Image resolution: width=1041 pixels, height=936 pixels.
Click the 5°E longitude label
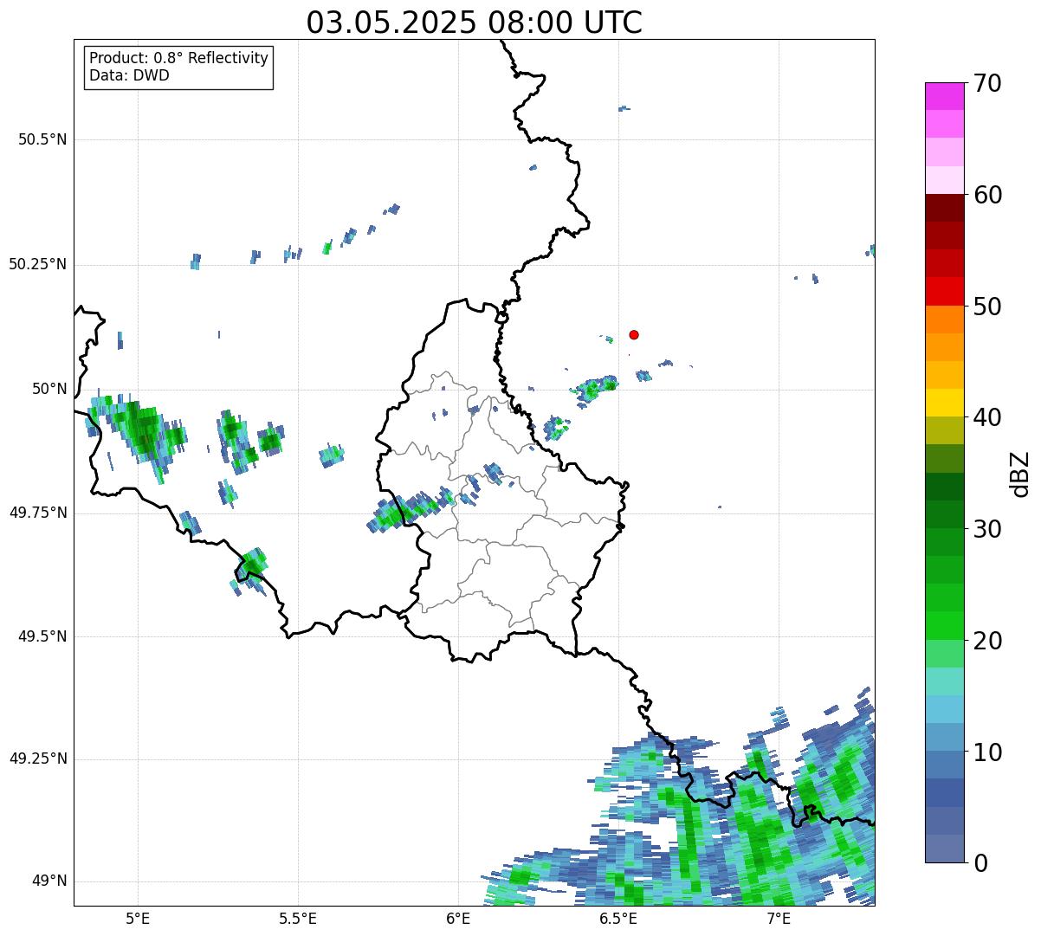pos(138,918)
